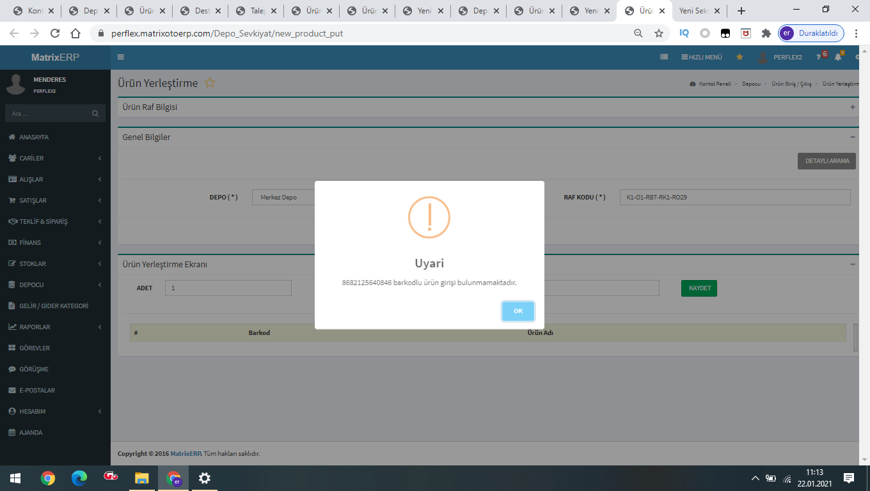Open DETAYLI ARAMA advanced search
The height and width of the screenshot is (491, 870).
(826, 161)
